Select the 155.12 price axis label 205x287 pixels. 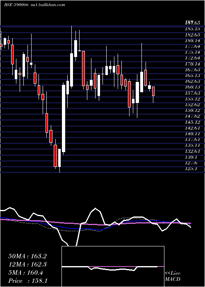(x=192, y=99)
